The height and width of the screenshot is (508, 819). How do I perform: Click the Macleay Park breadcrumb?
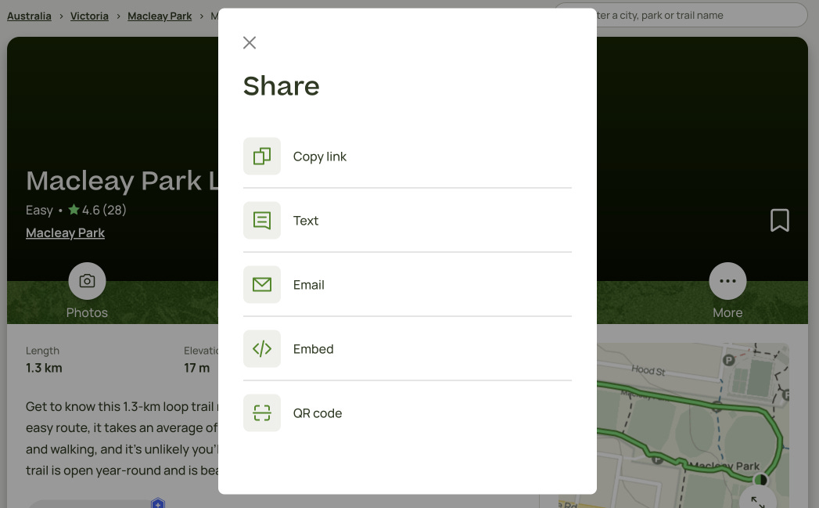[160, 15]
